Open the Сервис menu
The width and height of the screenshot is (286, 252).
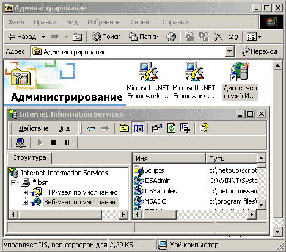141,22
